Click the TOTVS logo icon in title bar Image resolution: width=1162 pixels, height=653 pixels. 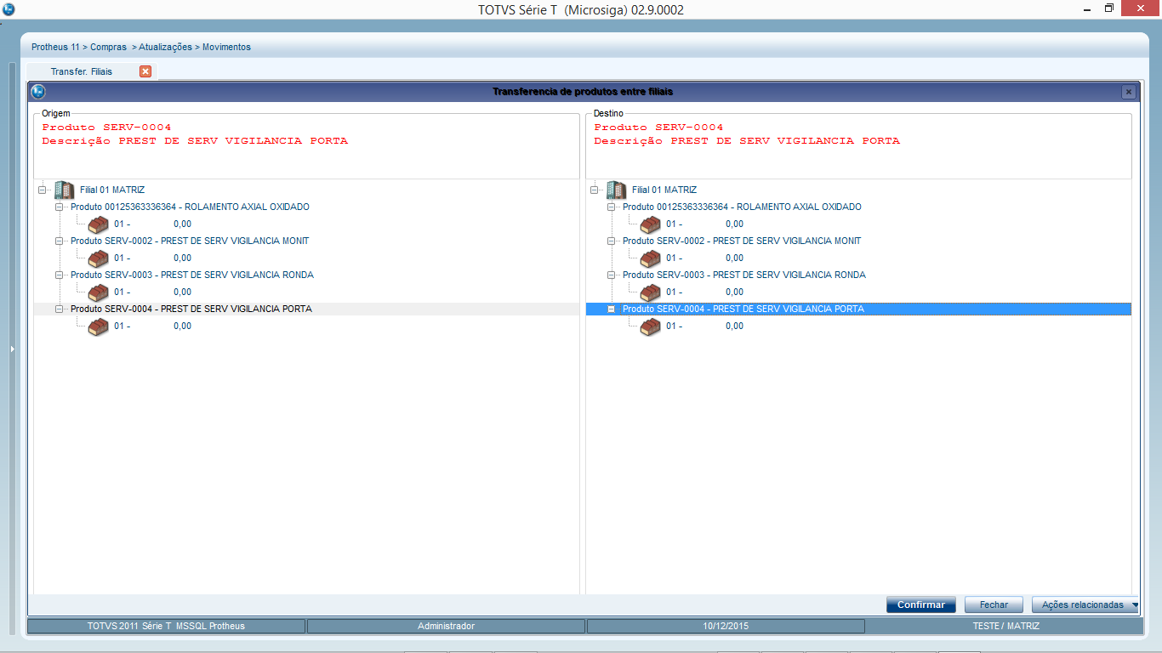coord(9,9)
